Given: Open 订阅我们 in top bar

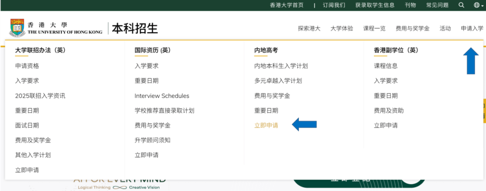Looking at the screenshot, I should (x=334, y=5).
